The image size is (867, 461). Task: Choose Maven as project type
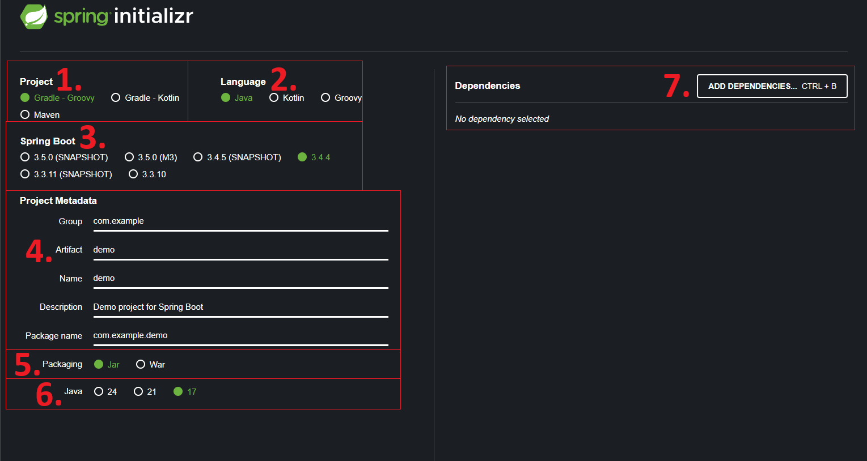[40, 114]
